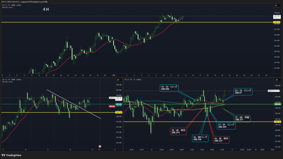The height and width of the screenshot is (159, 283).
Task: Click the 16:00 ロング 208.336 callout
Action: pos(200,138)
